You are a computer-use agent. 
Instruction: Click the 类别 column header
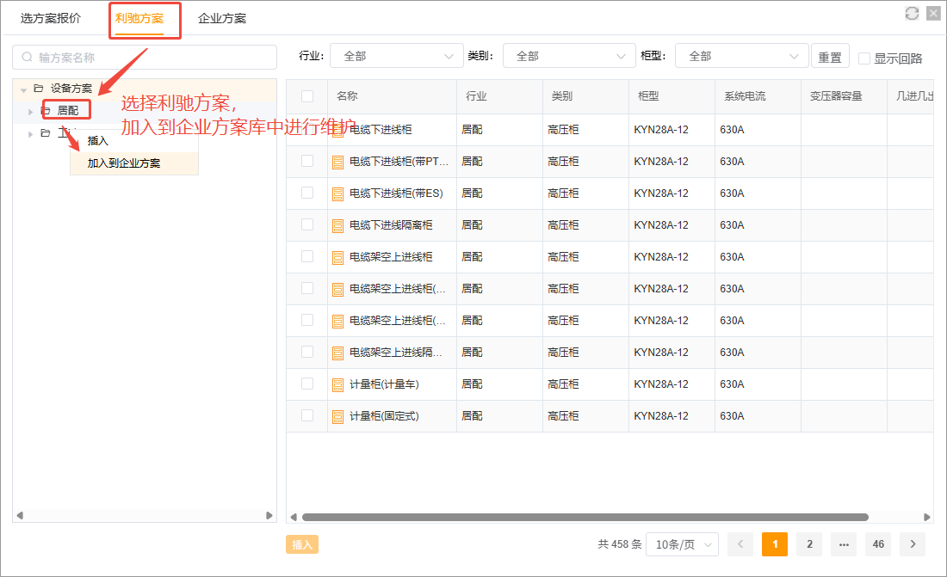click(x=585, y=96)
